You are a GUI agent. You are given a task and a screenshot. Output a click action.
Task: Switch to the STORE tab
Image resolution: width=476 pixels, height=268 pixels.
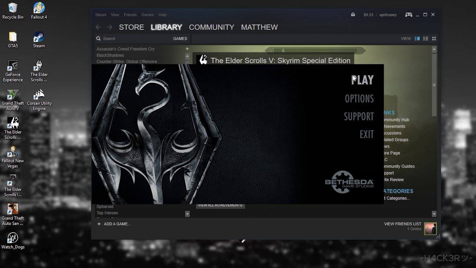point(131,27)
